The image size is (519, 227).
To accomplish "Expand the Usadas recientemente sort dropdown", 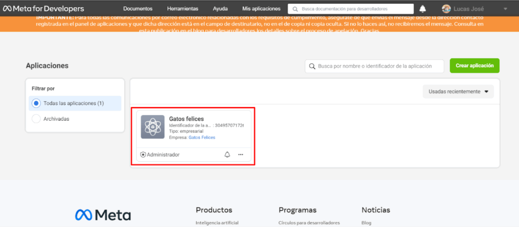I will (458, 92).
